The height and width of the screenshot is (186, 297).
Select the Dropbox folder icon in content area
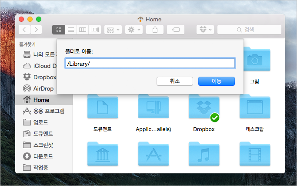coord(204,106)
